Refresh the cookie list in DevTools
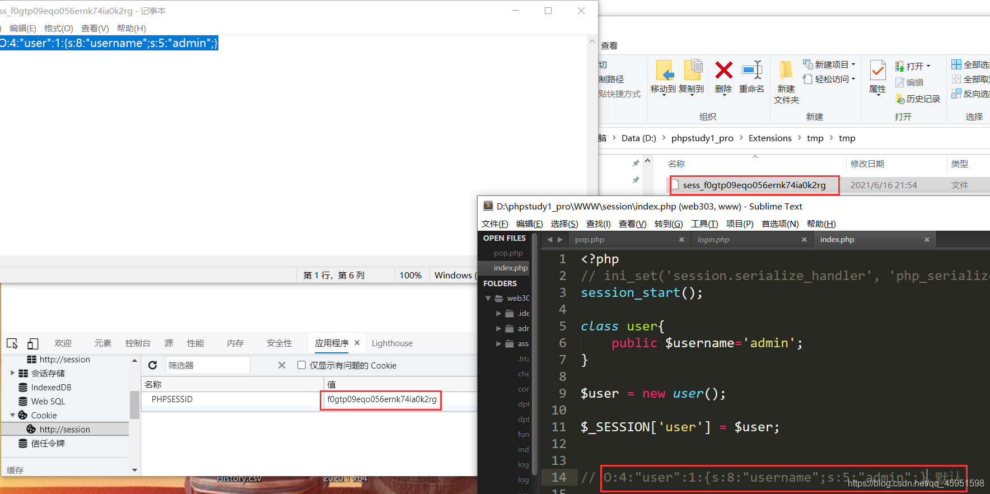The image size is (990, 494). pyautogui.click(x=152, y=365)
